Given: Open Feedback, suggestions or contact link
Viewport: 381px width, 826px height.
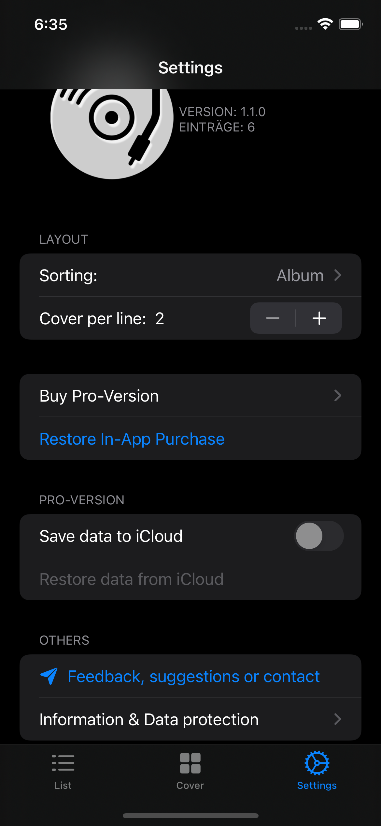Looking at the screenshot, I should [194, 676].
